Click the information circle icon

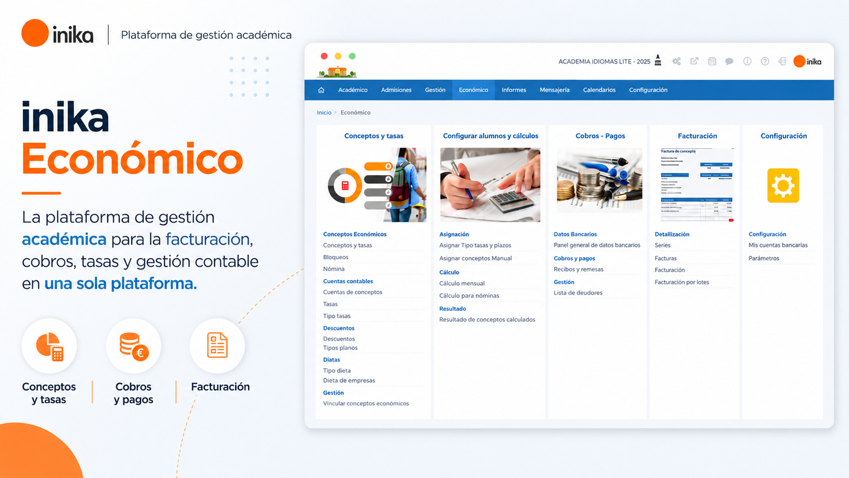tap(747, 61)
